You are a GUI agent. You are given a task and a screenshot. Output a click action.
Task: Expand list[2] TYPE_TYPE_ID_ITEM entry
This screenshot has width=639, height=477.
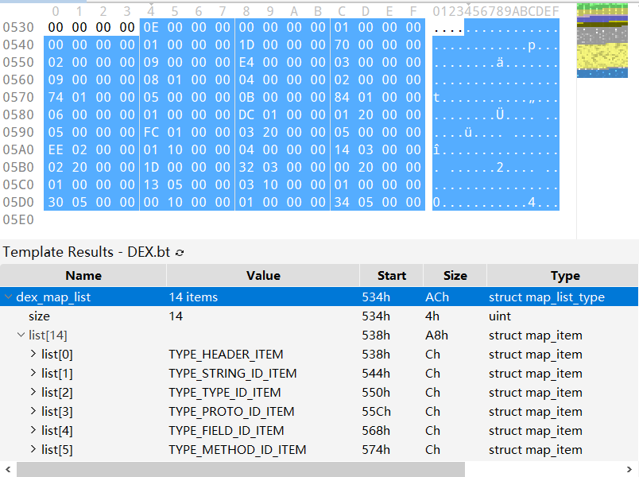(x=33, y=392)
